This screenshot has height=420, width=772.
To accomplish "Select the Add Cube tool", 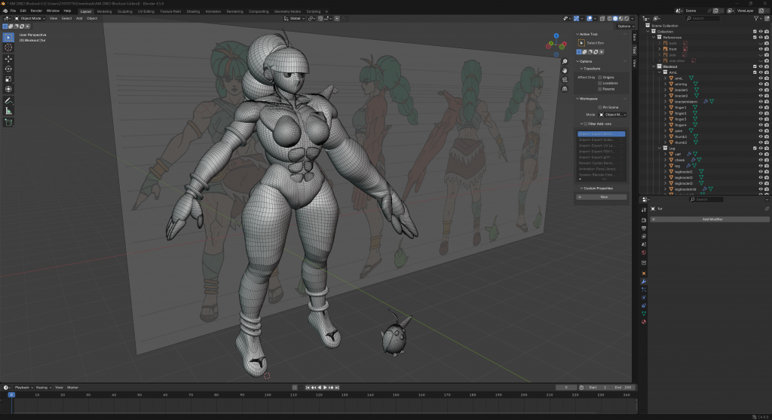I will [9, 121].
